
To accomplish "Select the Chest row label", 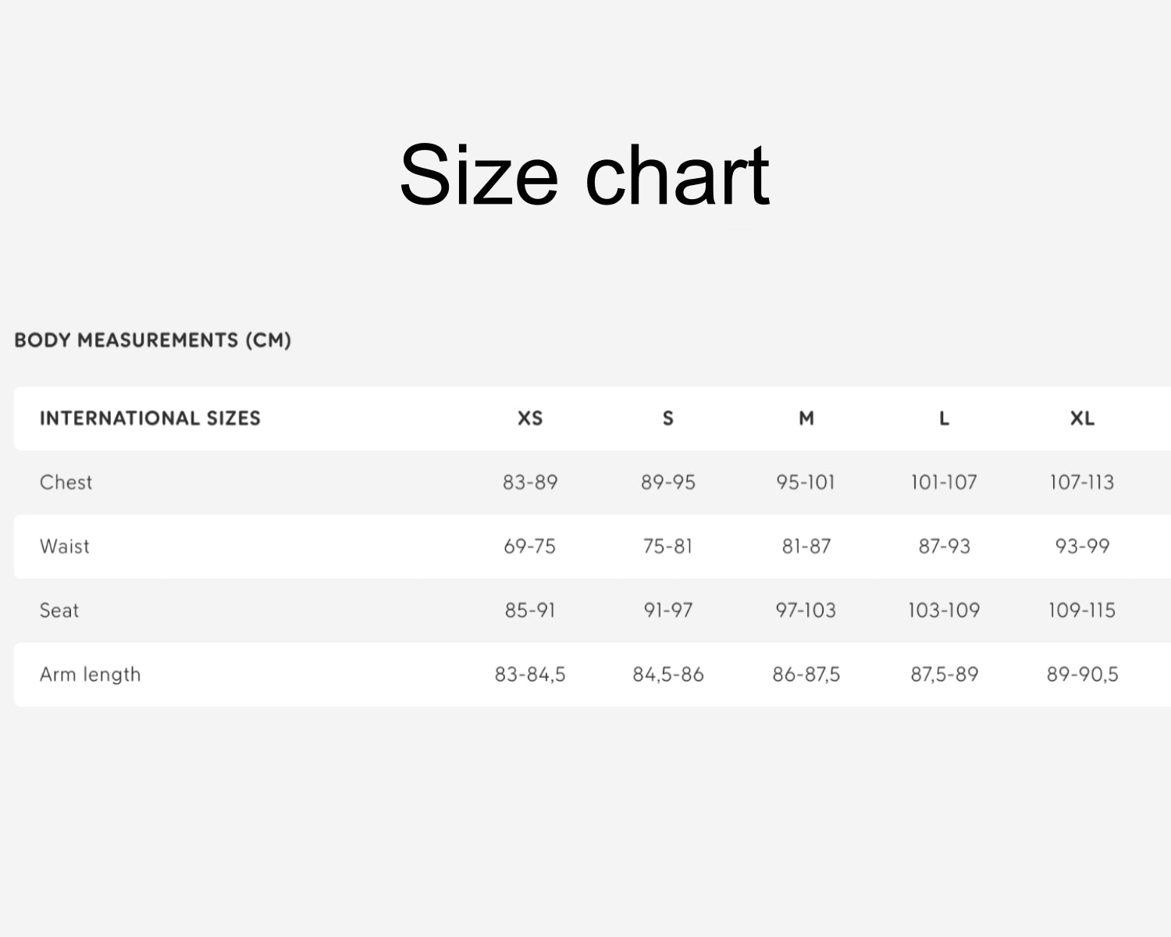I will pos(66,483).
